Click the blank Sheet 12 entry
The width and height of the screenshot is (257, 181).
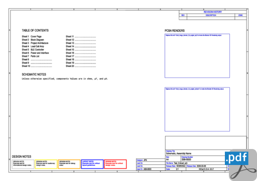tap(81, 40)
